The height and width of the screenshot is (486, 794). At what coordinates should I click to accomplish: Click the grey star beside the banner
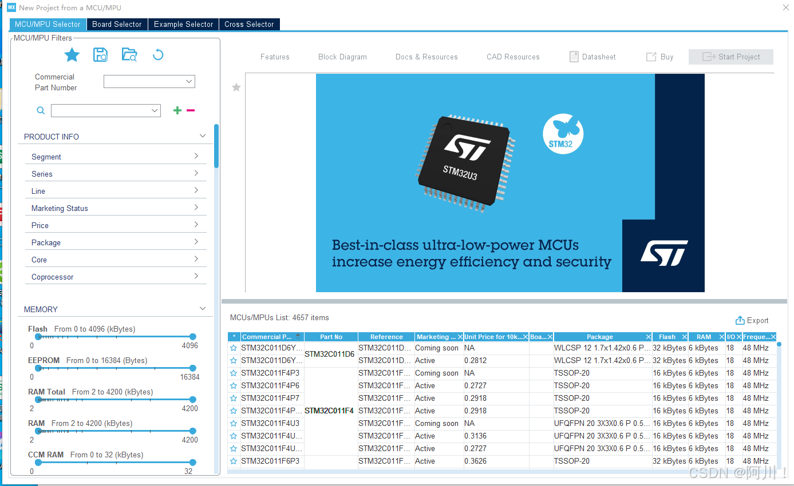[236, 87]
